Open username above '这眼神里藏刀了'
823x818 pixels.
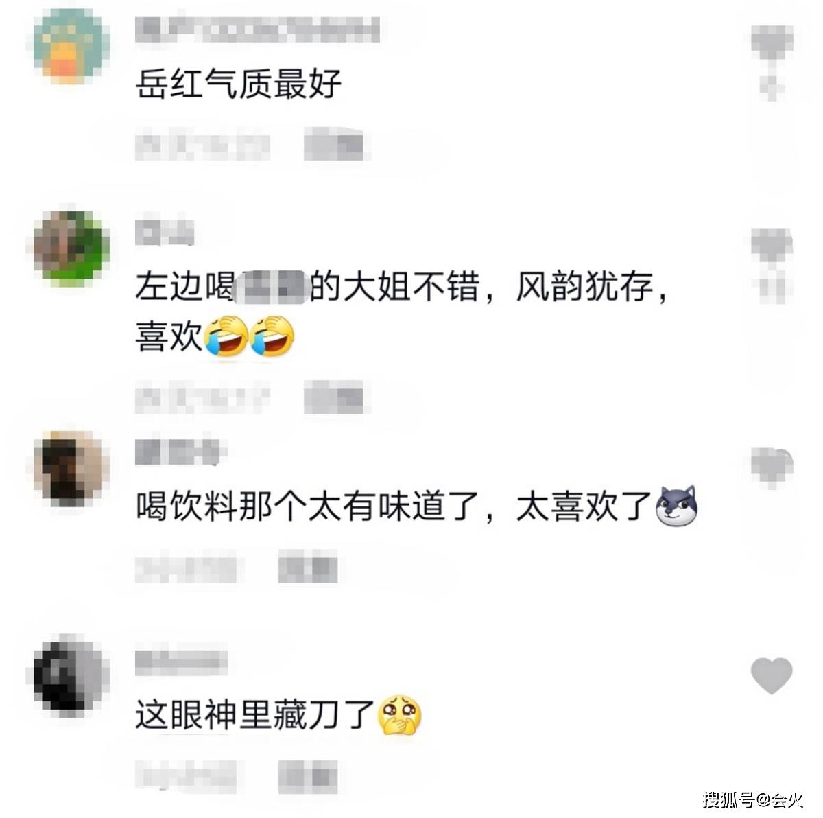(x=181, y=661)
